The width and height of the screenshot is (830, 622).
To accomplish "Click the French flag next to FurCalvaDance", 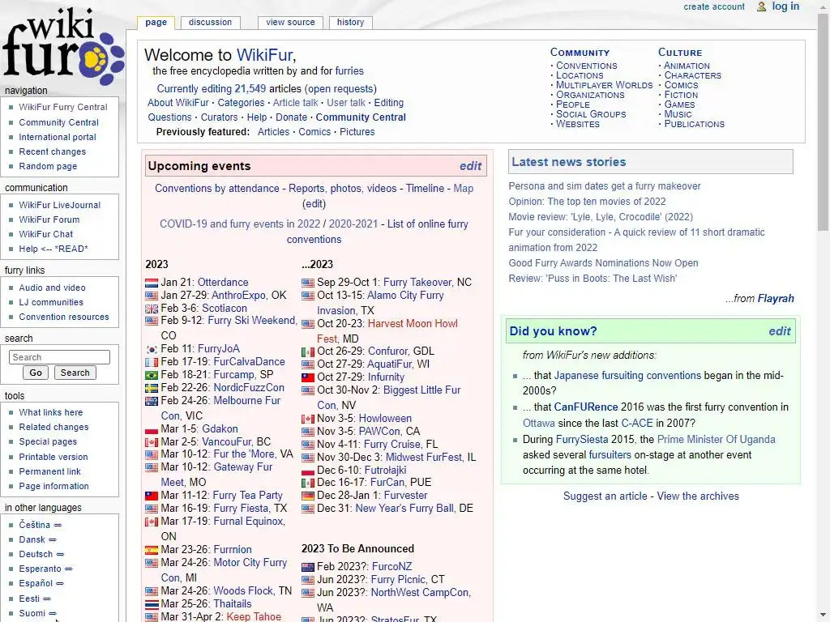I will (152, 362).
